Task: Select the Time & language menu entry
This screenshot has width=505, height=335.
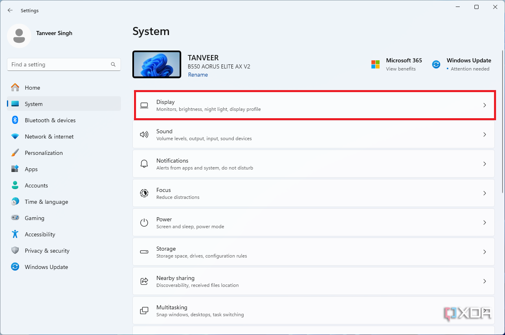Action: click(x=46, y=202)
